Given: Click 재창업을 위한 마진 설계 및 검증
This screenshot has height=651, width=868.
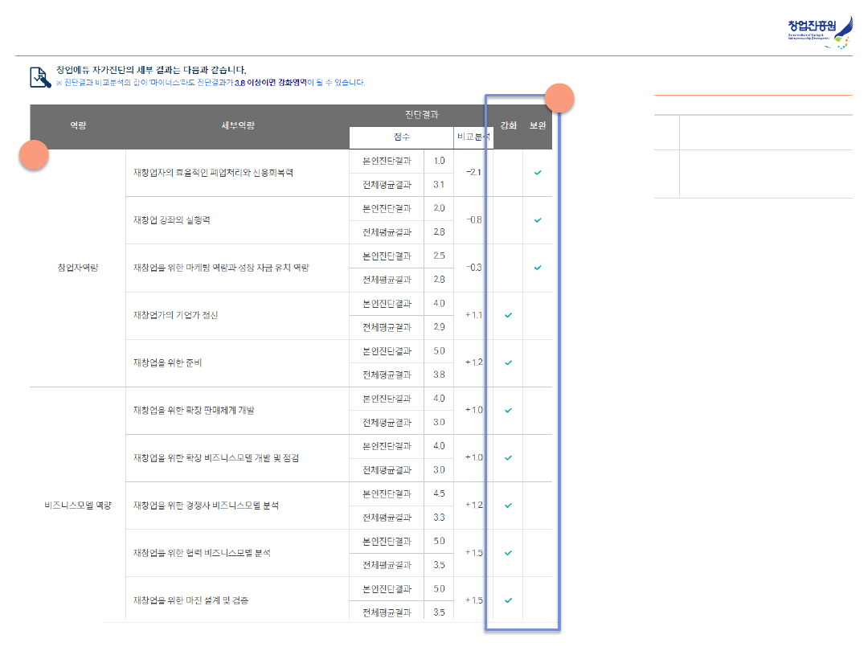Looking at the screenshot, I should (x=191, y=600).
